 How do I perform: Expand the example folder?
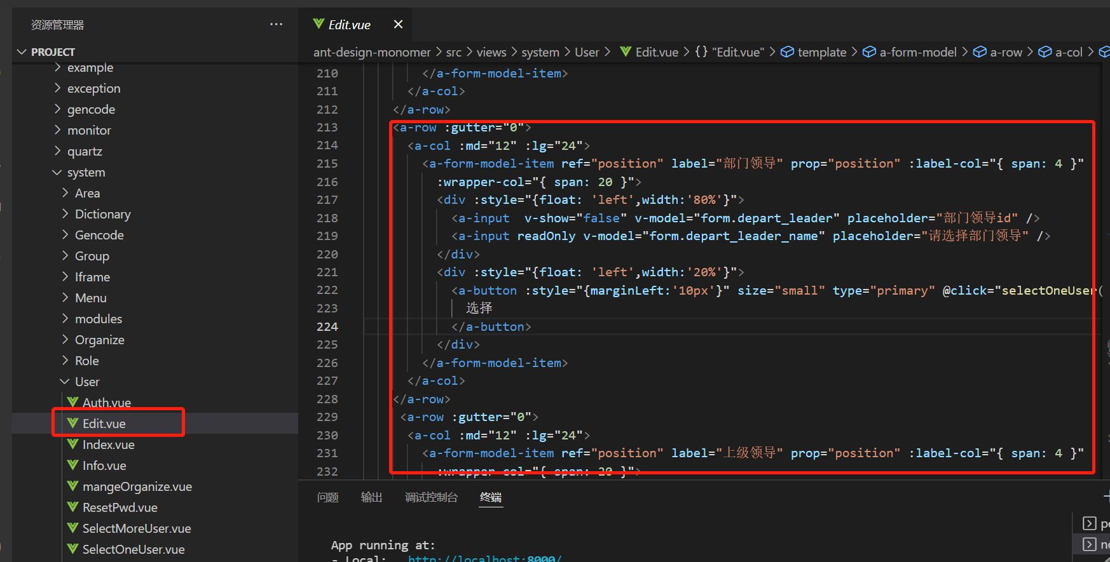coord(58,67)
